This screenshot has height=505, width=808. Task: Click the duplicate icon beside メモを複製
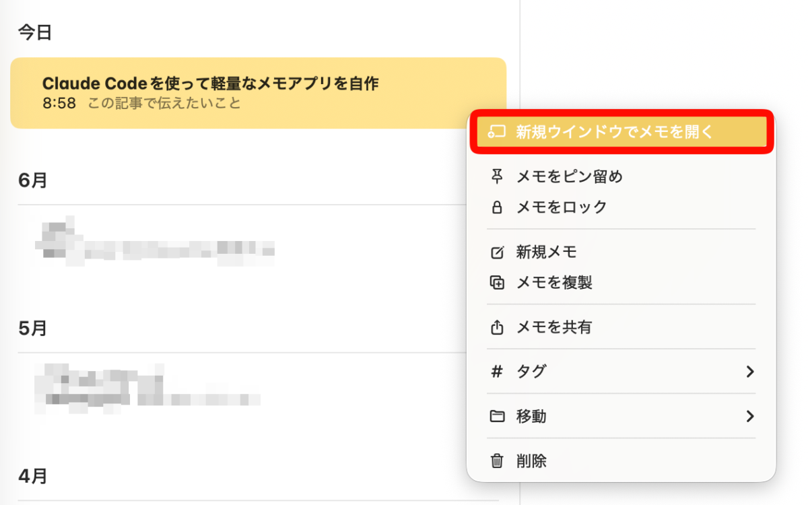click(x=497, y=282)
